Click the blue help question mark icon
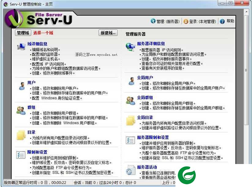Screen dimensions: 252x187 click(222, 21)
